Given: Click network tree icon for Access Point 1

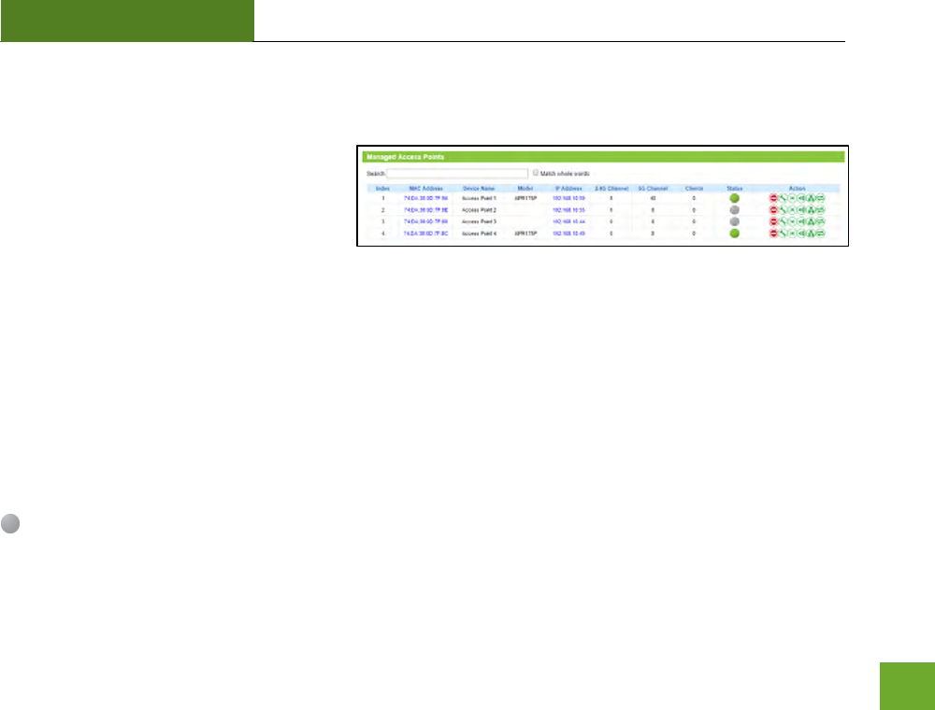Looking at the screenshot, I should tap(811, 198).
